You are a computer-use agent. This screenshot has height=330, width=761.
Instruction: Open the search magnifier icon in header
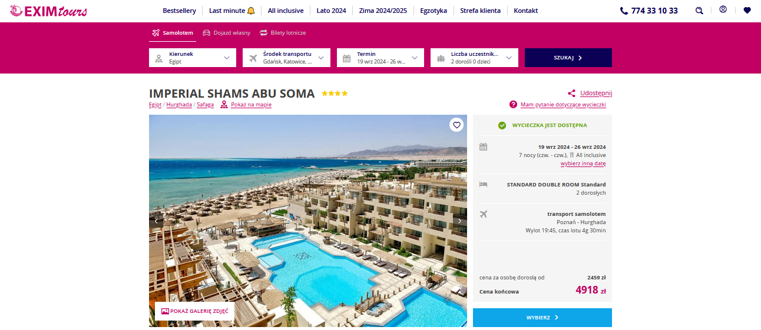(x=699, y=11)
